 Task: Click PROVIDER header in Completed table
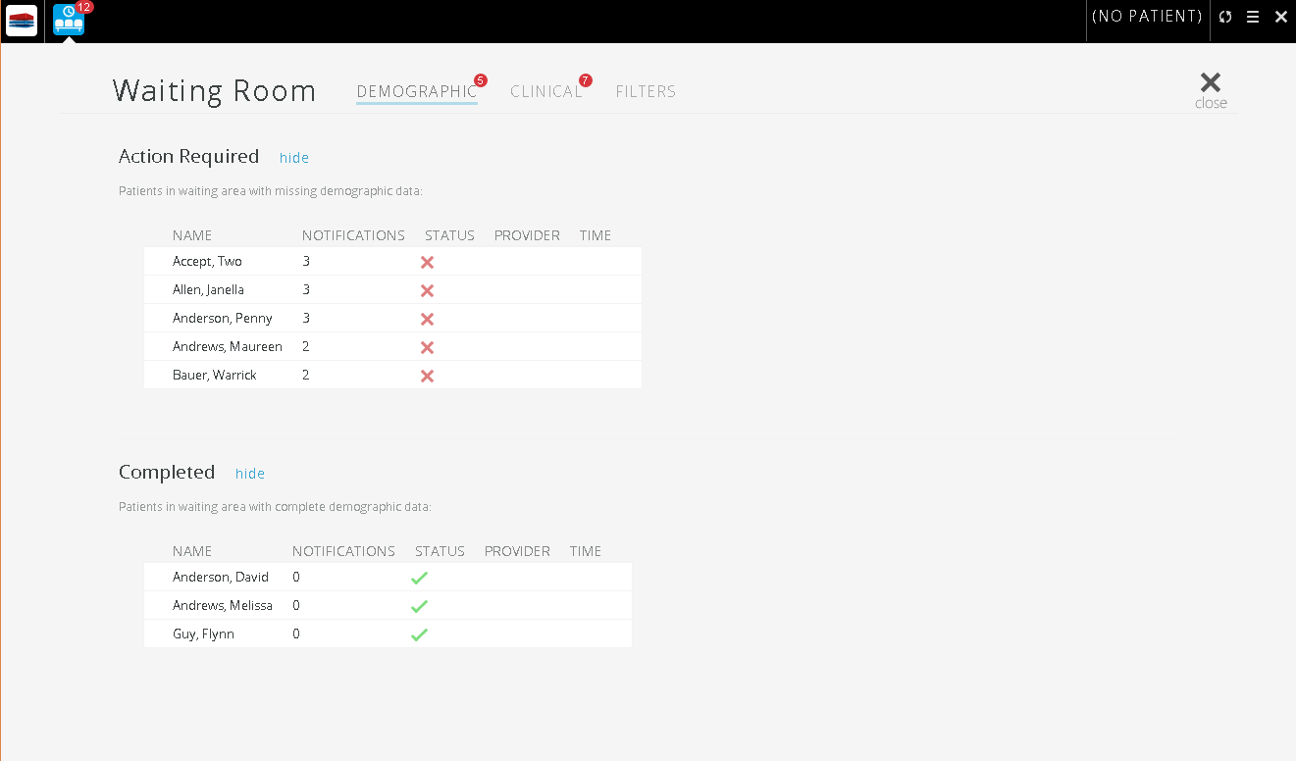(x=517, y=551)
